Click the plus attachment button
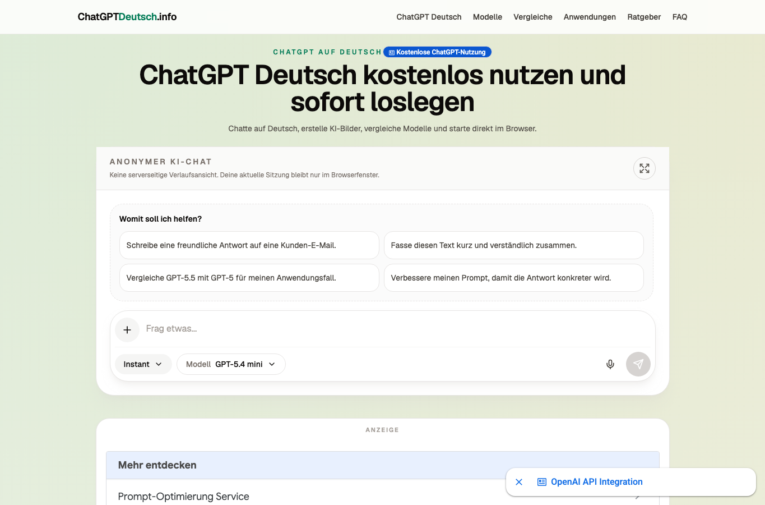Image resolution: width=765 pixels, height=505 pixels. click(x=127, y=330)
